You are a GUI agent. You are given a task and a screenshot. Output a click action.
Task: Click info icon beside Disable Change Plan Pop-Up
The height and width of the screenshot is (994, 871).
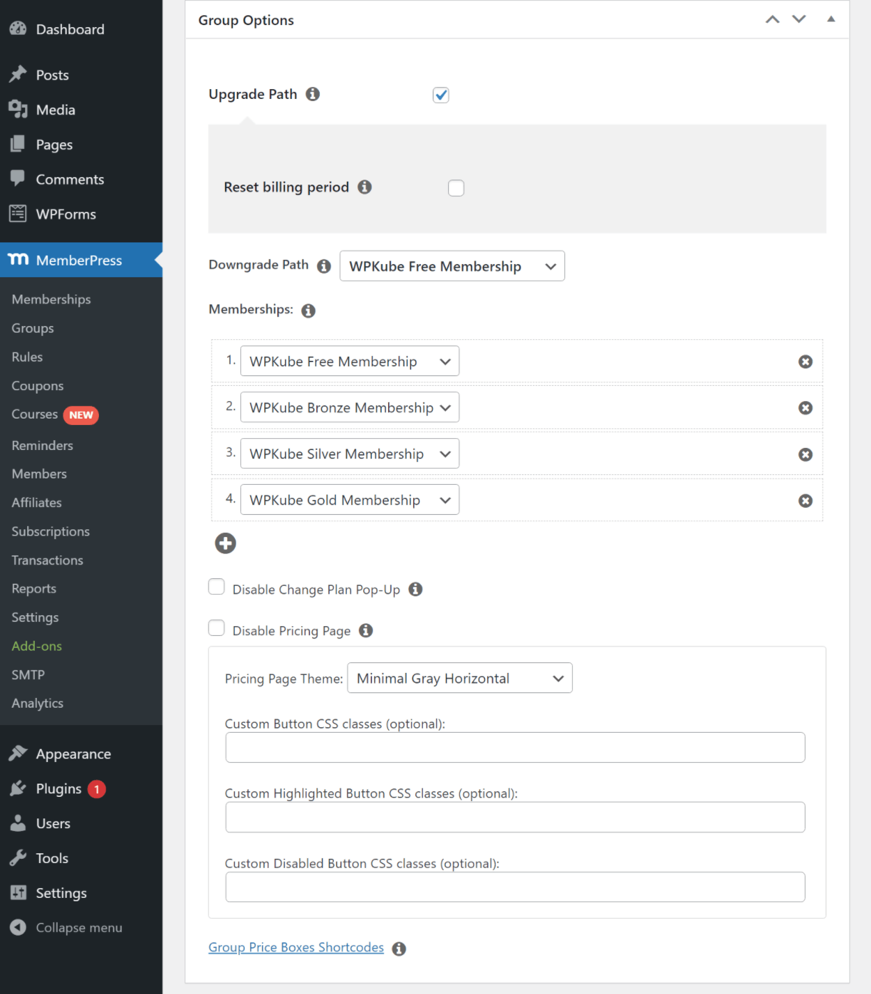[x=416, y=589]
